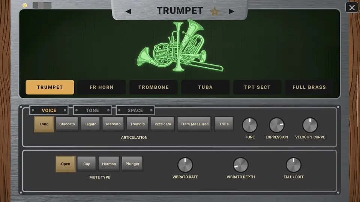Choose the Legato articulation
Image resolution: width=360 pixels, height=202 pixels.
(x=90, y=124)
